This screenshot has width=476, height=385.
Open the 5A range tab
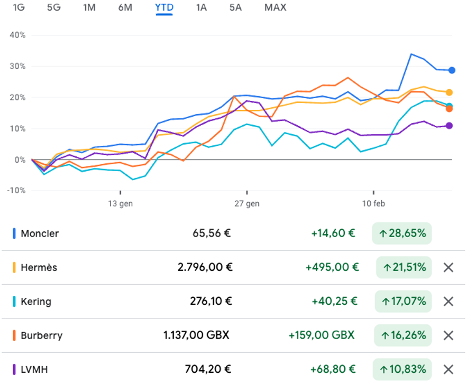[x=235, y=7]
